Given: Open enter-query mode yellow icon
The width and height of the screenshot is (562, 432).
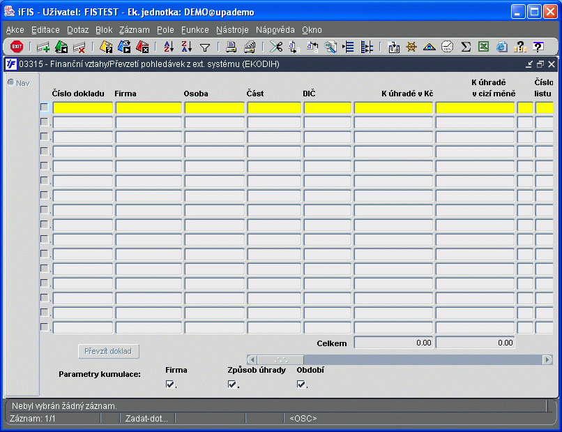Looking at the screenshot, I should click(x=106, y=47).
